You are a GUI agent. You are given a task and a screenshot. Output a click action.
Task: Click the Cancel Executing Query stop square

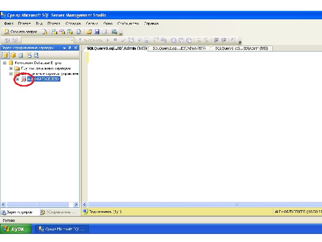[115, 40]
